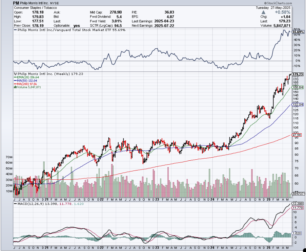306x252 pixels.
Task: Click the 97.56 MA flag on the right axis
Action: (297, 135)
